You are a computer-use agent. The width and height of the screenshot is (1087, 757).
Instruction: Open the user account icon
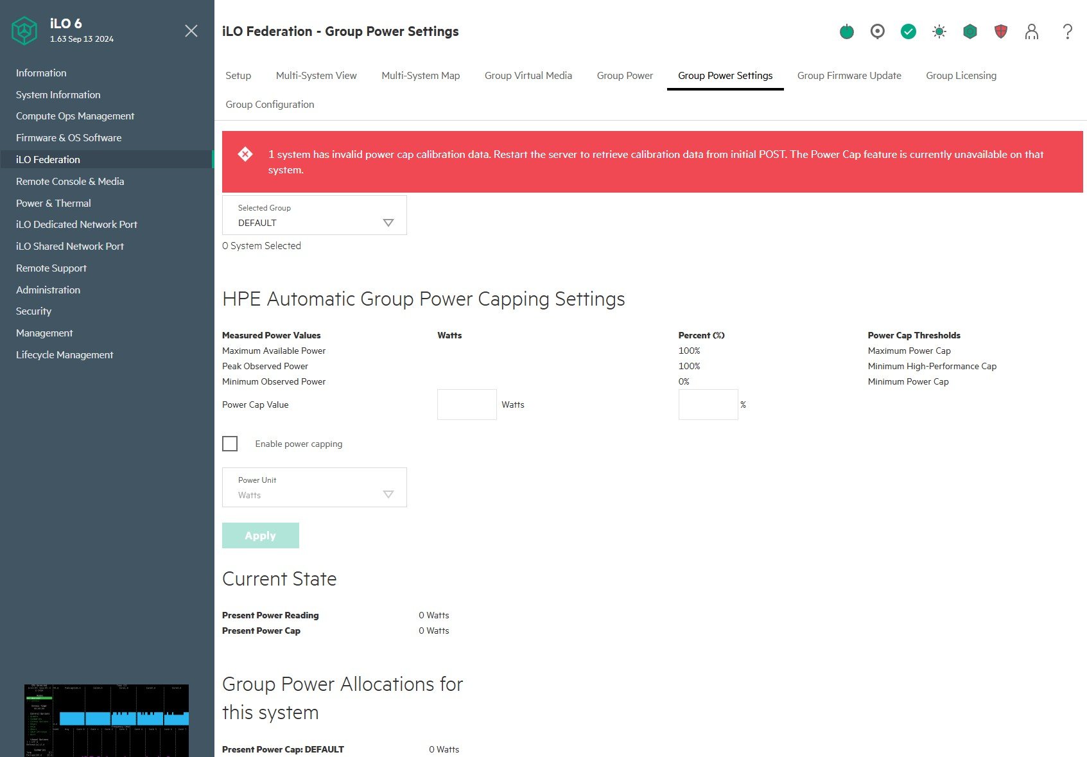(1031, 31)
